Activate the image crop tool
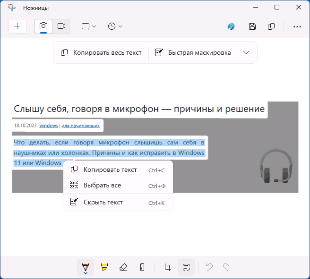 (x=167, y=267)
